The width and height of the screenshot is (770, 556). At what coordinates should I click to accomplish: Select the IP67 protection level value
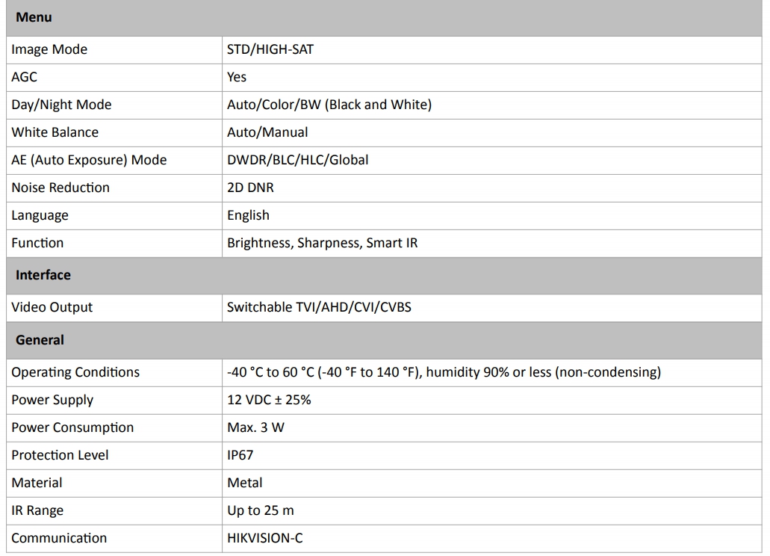240,455
